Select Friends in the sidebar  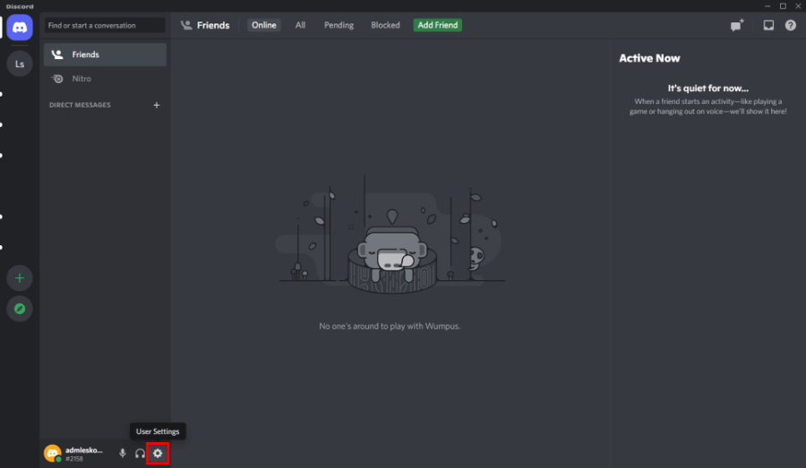(x=105, y=55)
